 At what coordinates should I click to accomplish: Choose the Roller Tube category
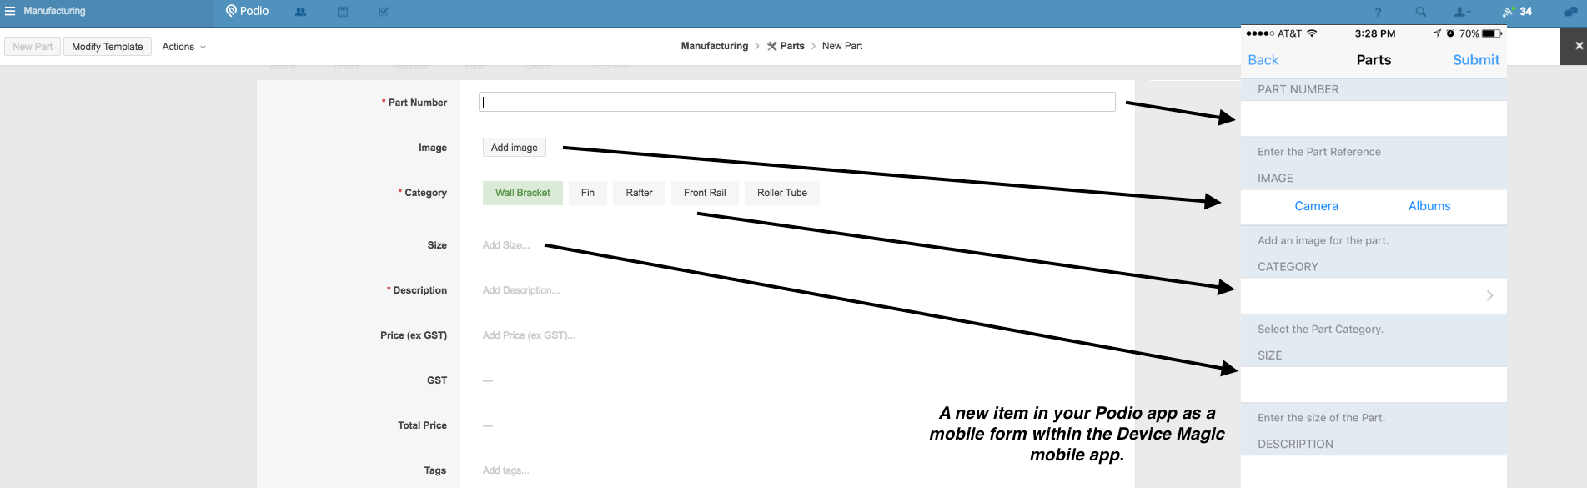(x=781, y=193)
